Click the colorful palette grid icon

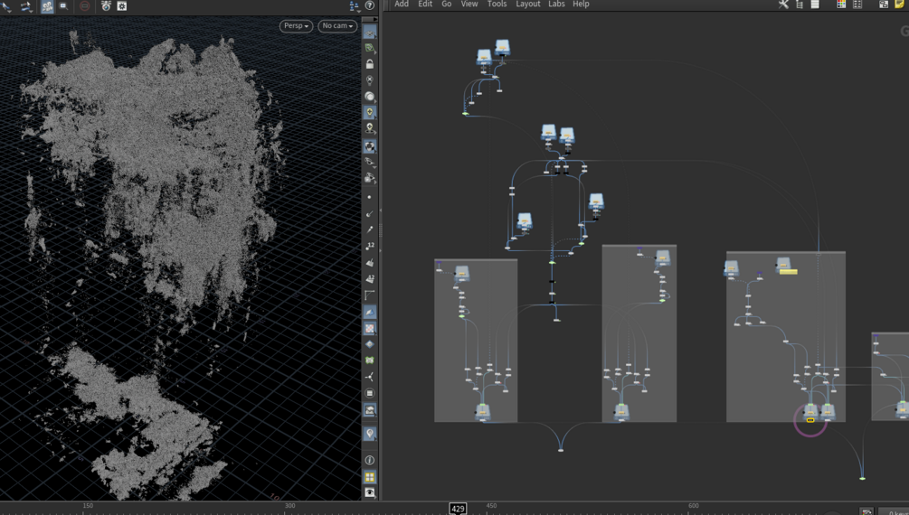[840, 5]
